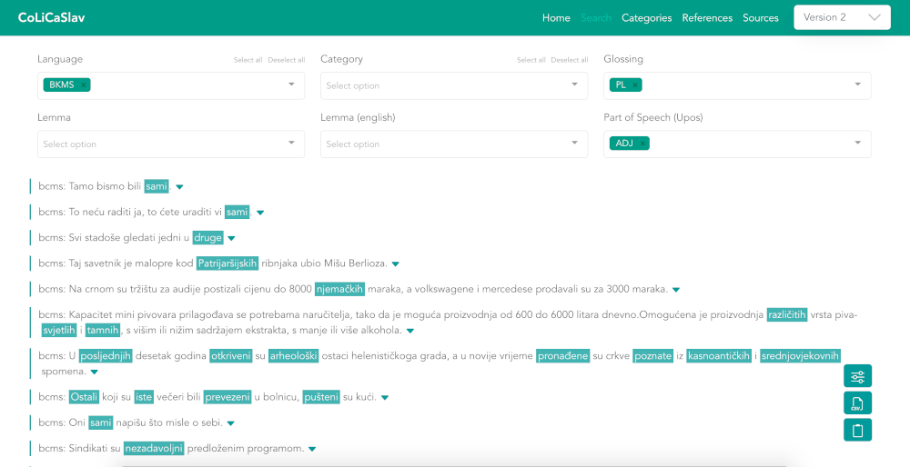Open the Category dropdown
Viewport: 910px width, 467px height.
pos(573,85)
